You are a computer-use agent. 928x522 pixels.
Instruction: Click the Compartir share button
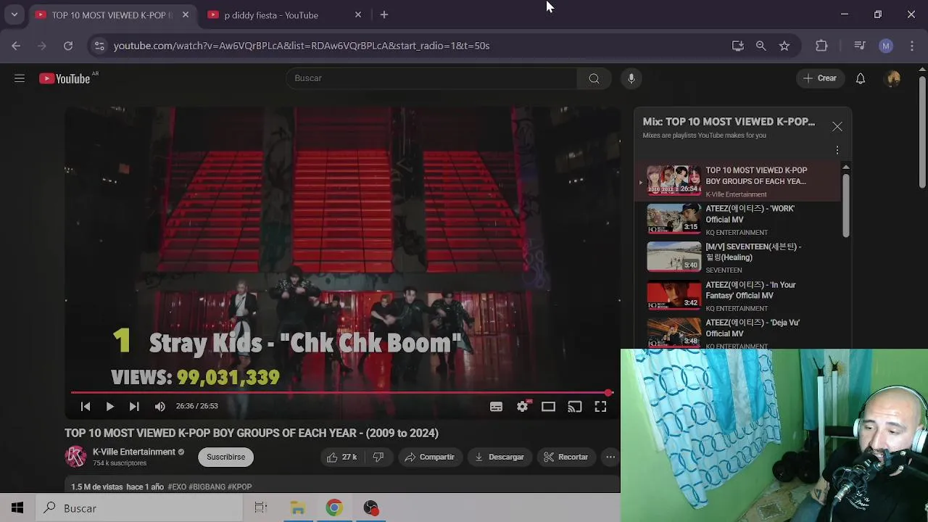(430, 457)
